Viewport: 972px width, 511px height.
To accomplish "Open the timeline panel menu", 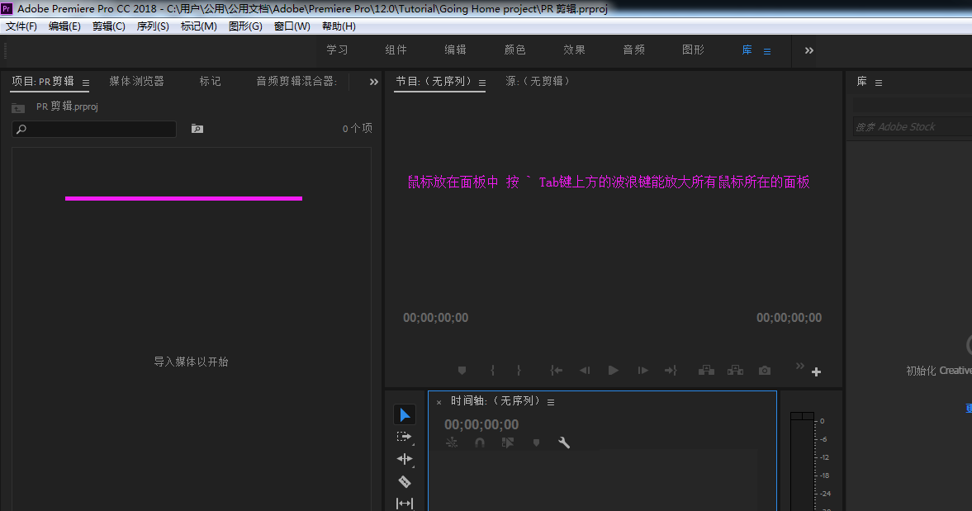I will (551, 403).
